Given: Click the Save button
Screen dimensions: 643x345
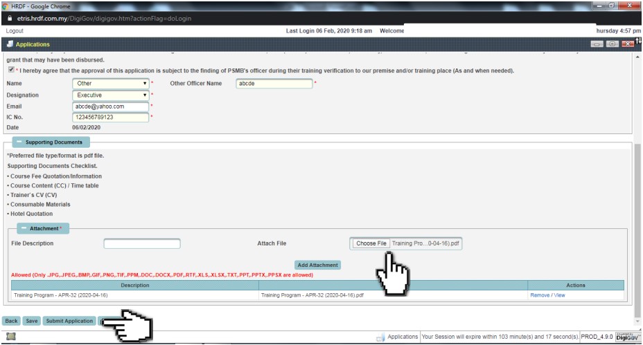Looking at the screenshot, I should click(31, 321).
